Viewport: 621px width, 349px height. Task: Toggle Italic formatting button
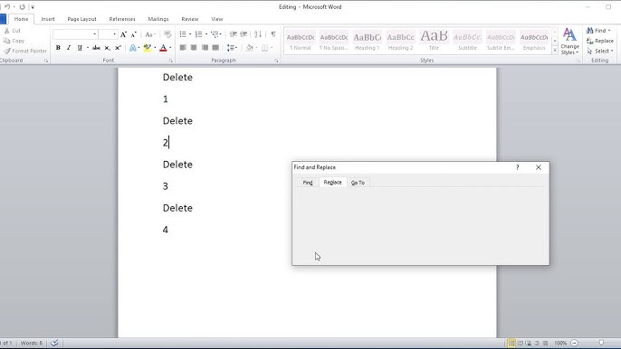coord(69,48)
